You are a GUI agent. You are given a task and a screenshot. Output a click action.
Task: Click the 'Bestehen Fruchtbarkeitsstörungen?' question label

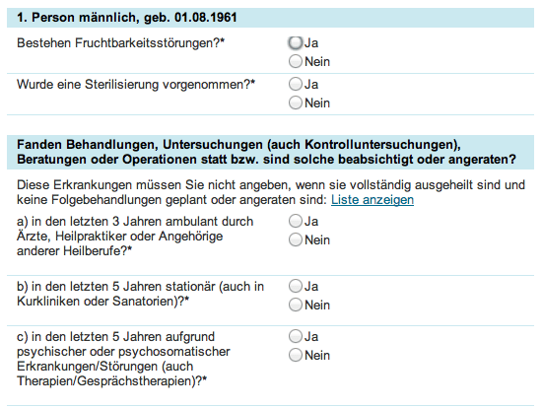click(120, 43)
